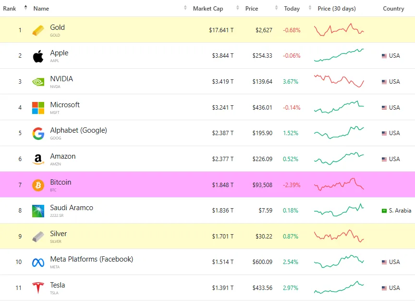Click the S. Arabia country label
Screen dimensions: 415x301
[400, 211]
